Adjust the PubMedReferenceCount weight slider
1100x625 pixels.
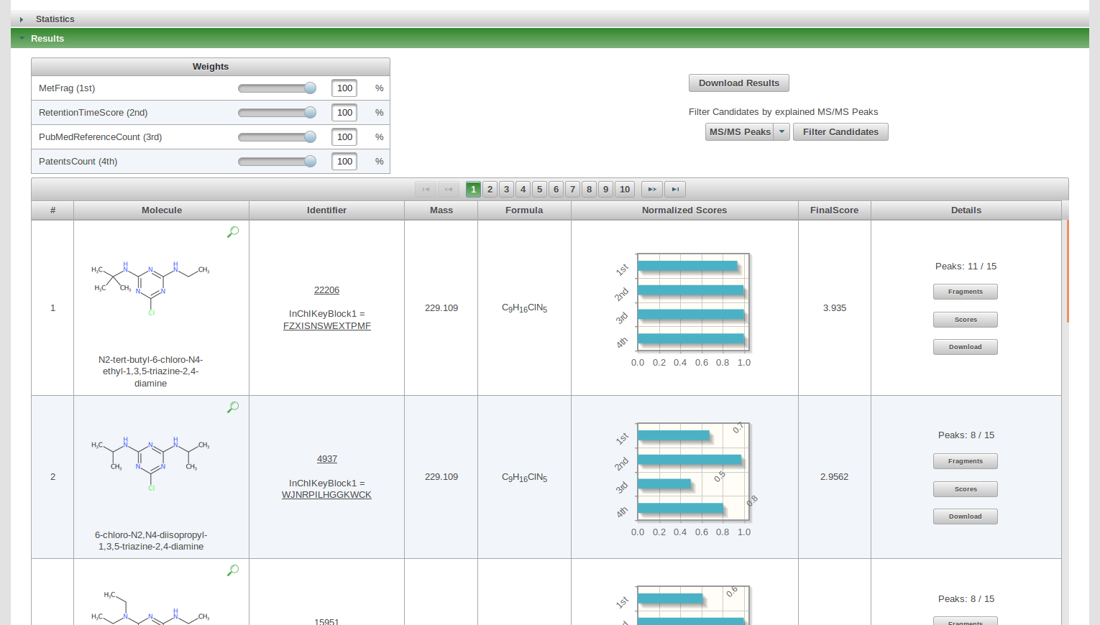(x=310, y=137)
